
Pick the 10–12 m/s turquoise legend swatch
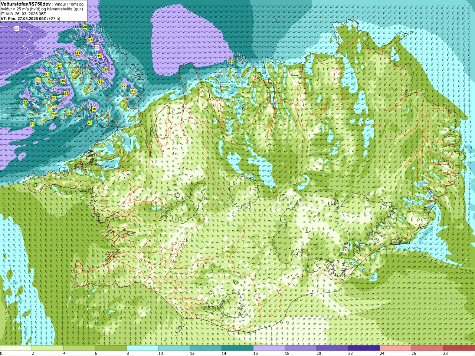point(174,348)
